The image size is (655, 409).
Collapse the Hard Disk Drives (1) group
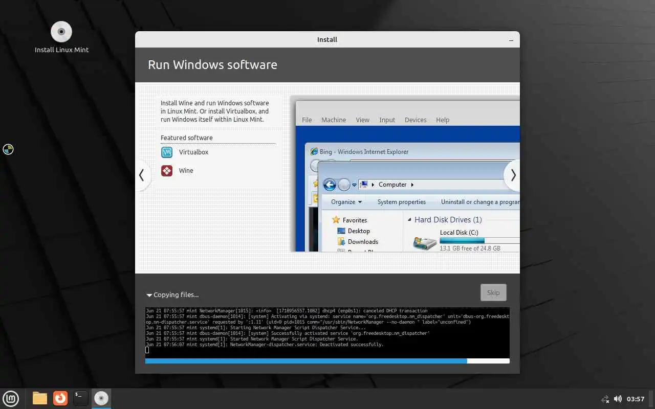(409, 220)
